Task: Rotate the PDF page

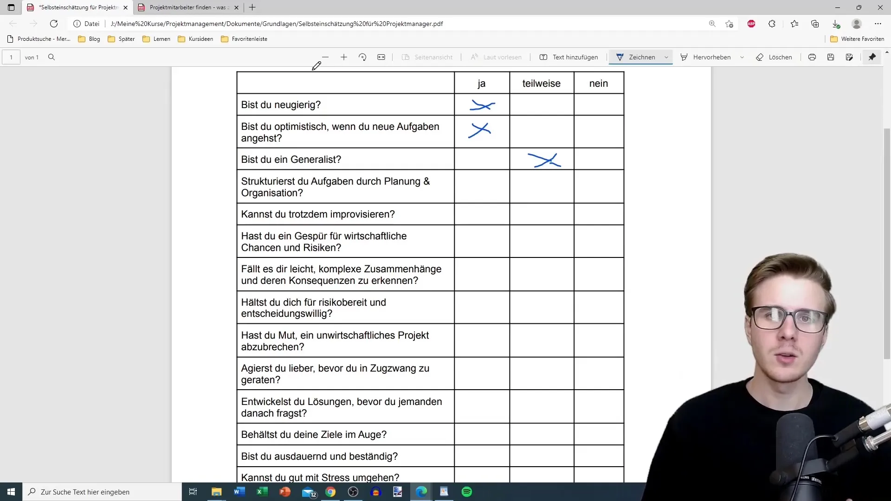Action: tap(362, 57)
